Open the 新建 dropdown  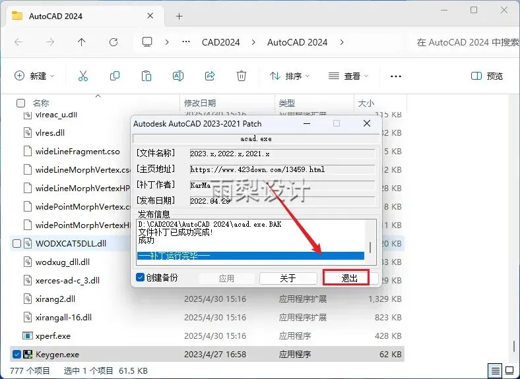[34, 76]
